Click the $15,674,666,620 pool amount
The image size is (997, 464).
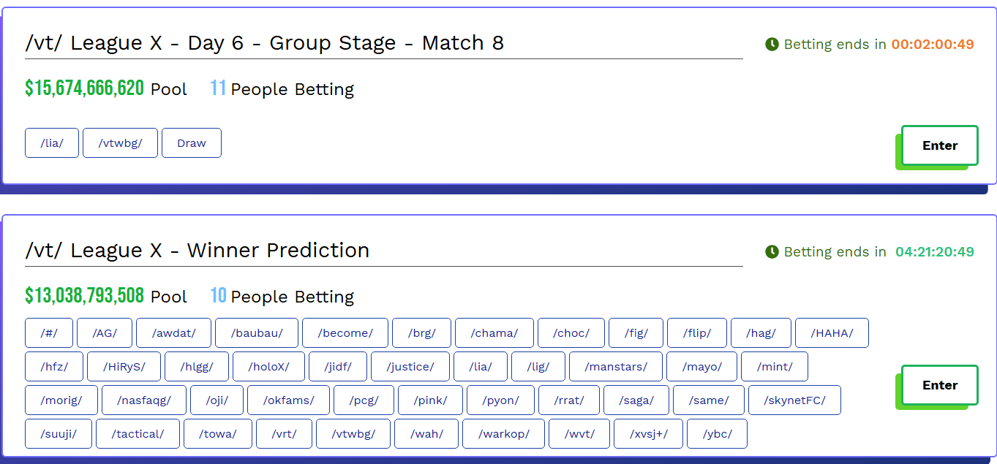(x=84, y=89)
